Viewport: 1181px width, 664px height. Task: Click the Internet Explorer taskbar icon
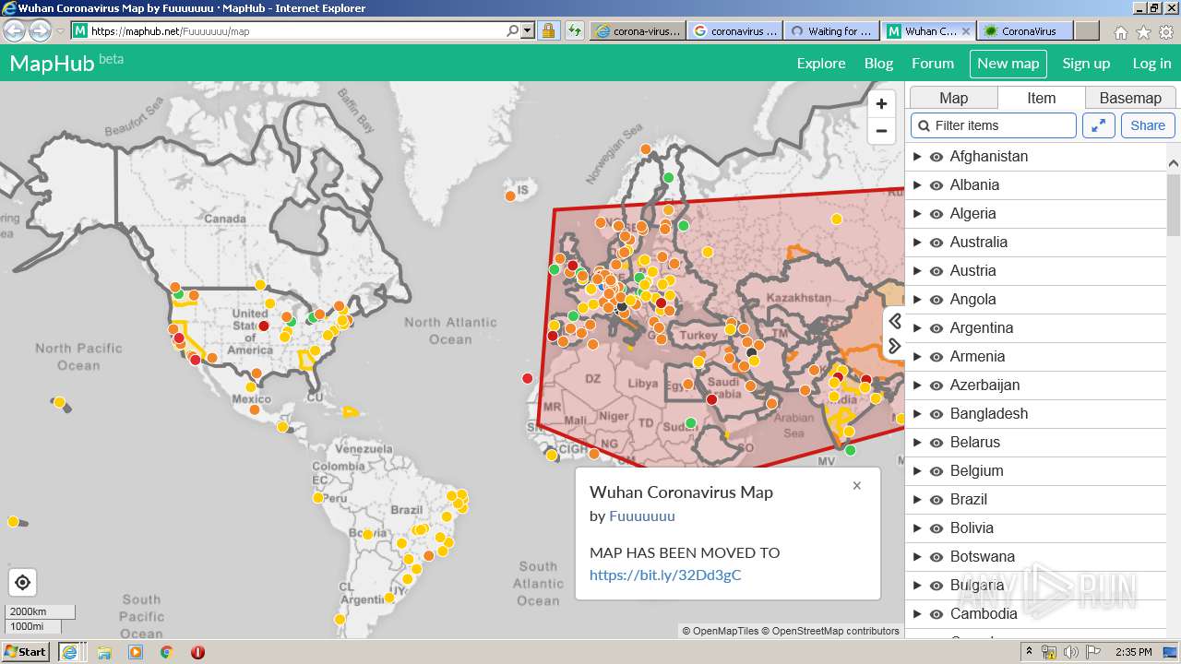[x=69, y=652]
